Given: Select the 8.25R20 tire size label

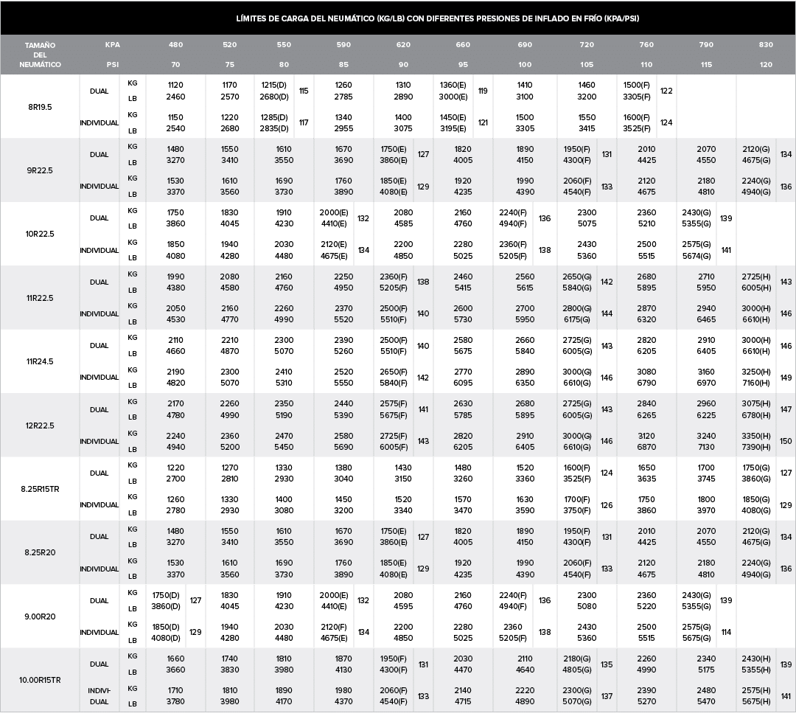Looking at the screenshot, I should (40, 553).
